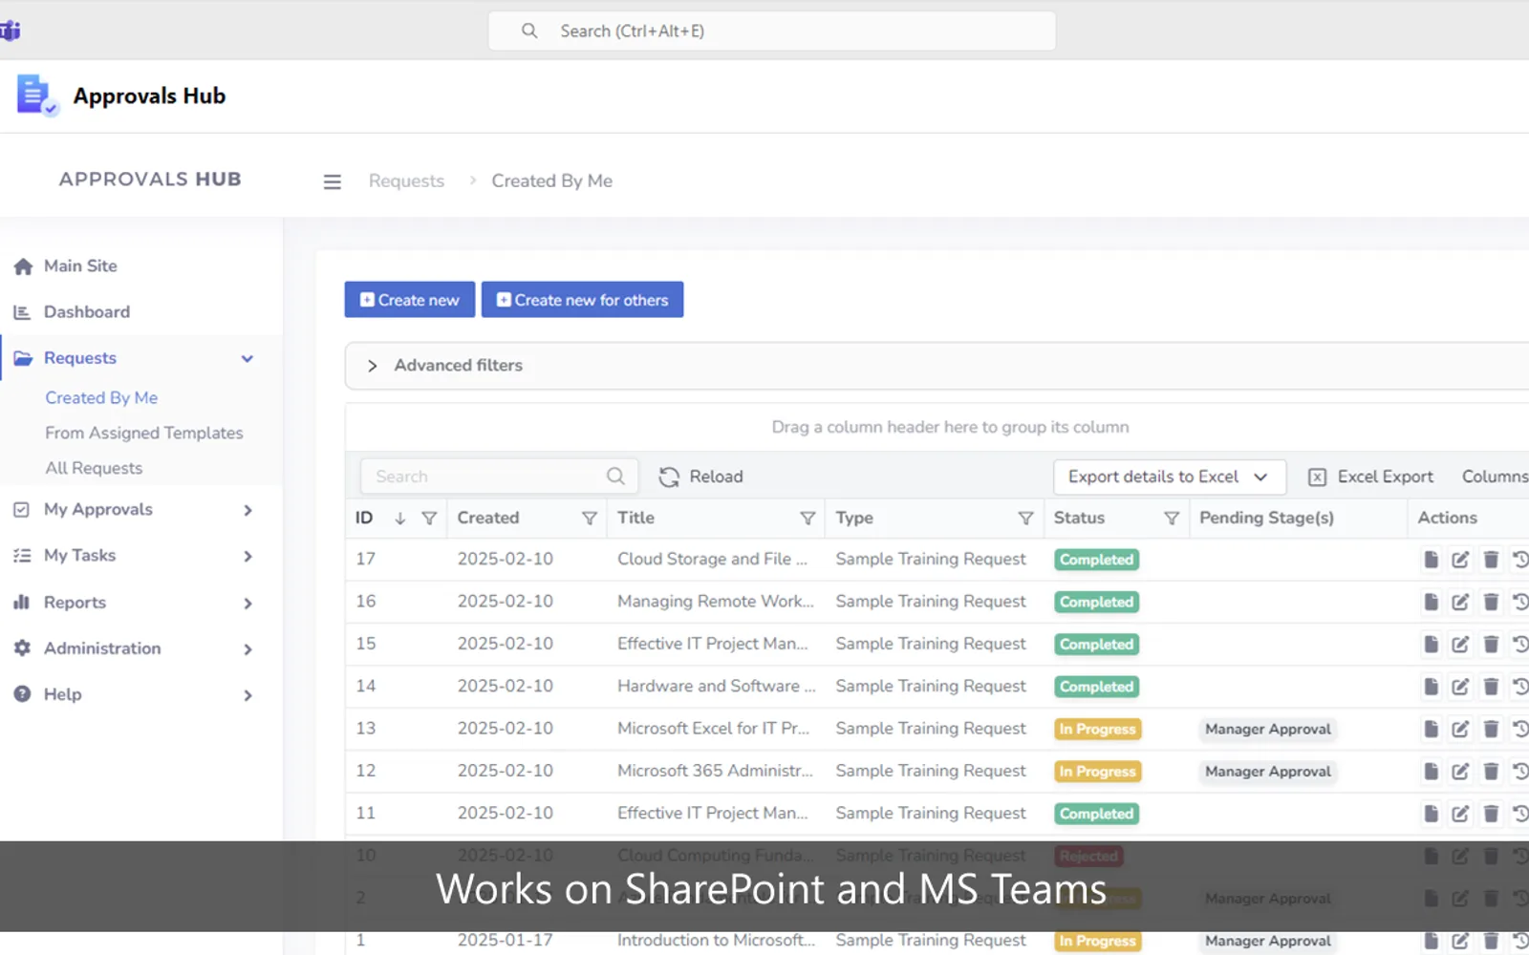This screenshot has width=1529, height=955.
Task: Click Create new for others button
Action: coord(582,300)
